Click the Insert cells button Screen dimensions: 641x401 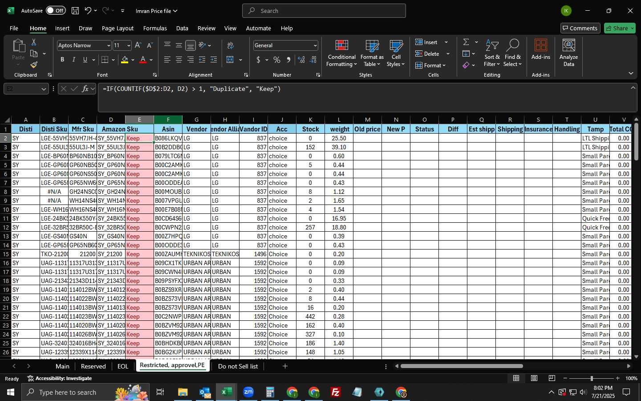coord(426,42)
